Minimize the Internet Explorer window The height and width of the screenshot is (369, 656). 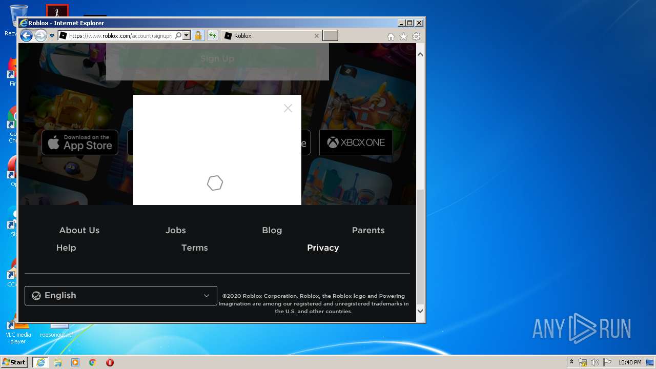point(401,23)
